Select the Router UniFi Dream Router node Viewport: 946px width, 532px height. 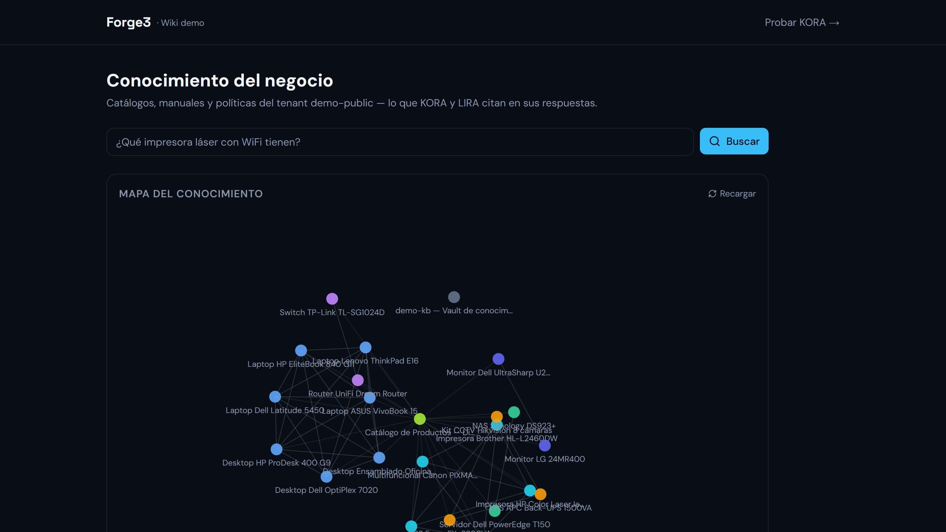(x=358, y=380)
